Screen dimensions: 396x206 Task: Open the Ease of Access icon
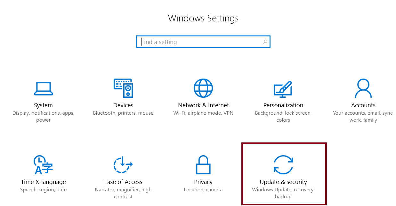(123, 165)
